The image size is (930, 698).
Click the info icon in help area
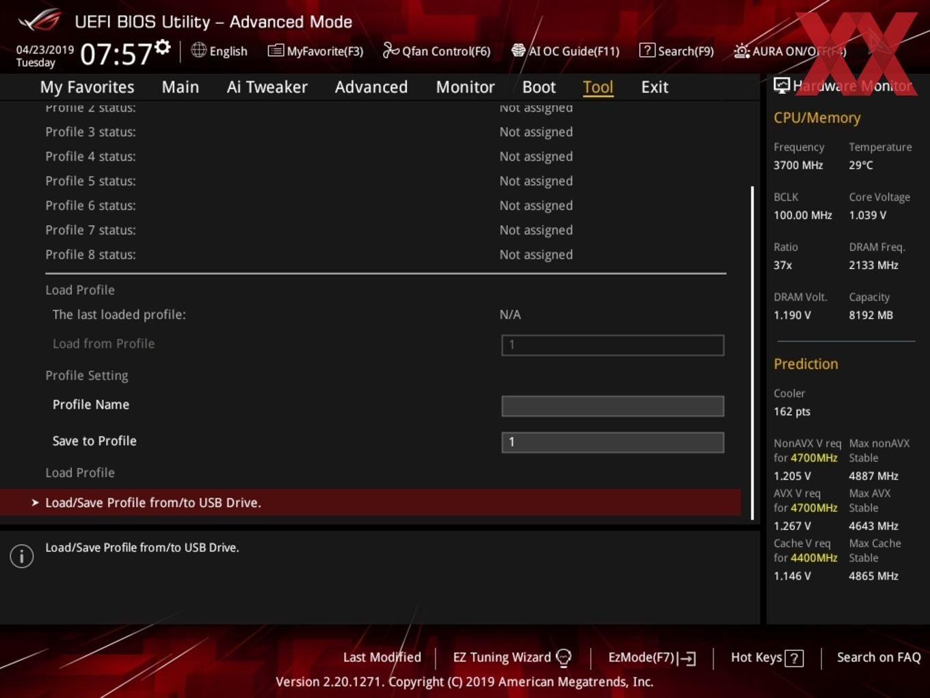coord(22,556)
